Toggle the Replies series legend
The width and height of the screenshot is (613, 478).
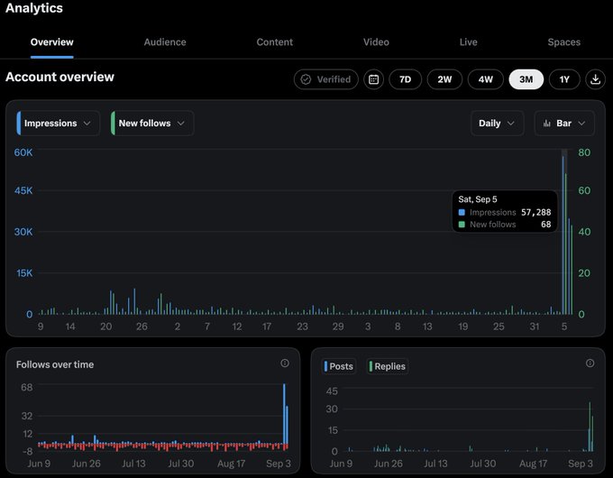(388, 366)
